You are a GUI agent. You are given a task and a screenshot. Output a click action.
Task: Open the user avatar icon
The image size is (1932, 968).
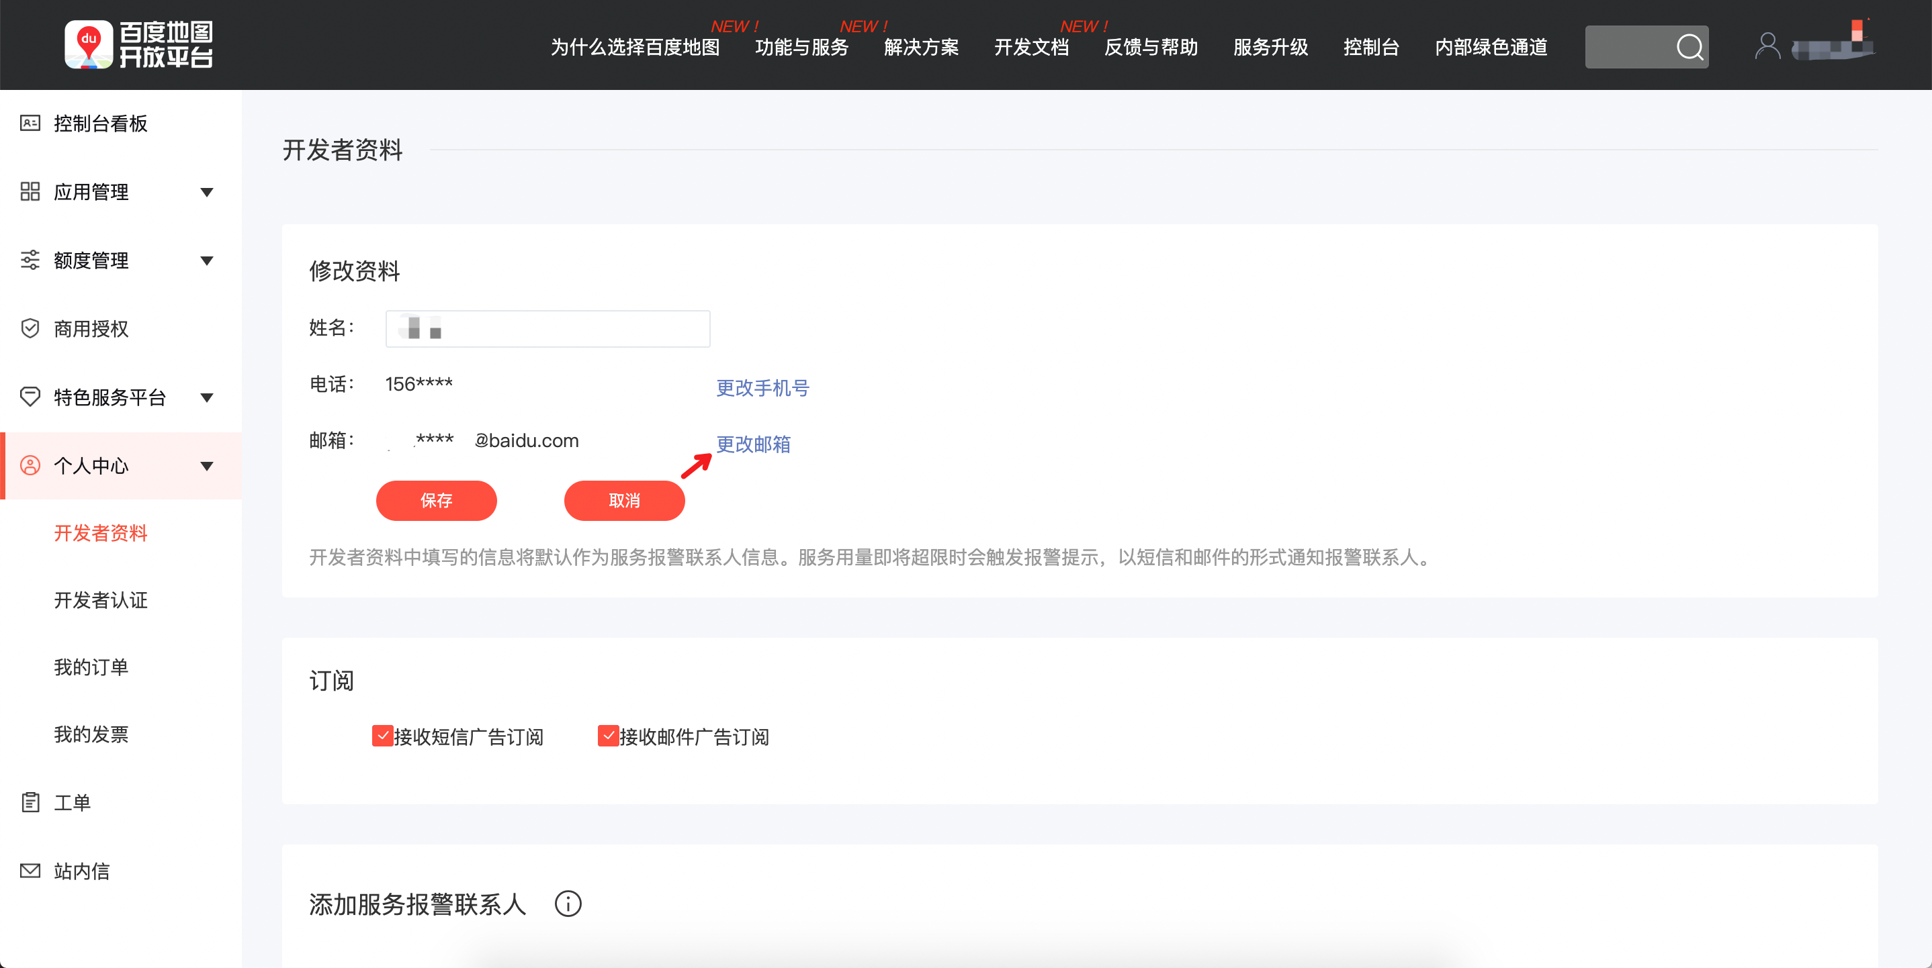pyautogui.click(x=1767, y=46)
